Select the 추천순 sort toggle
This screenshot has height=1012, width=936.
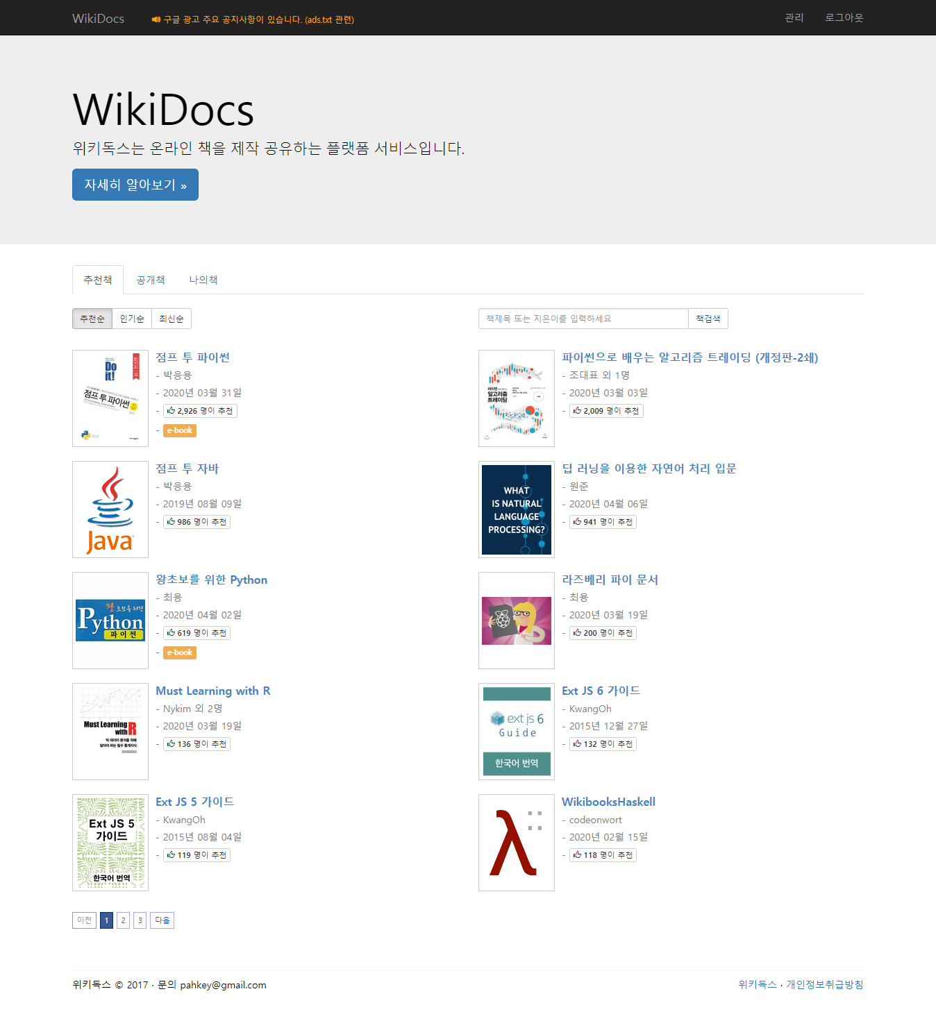coord(92,319)
